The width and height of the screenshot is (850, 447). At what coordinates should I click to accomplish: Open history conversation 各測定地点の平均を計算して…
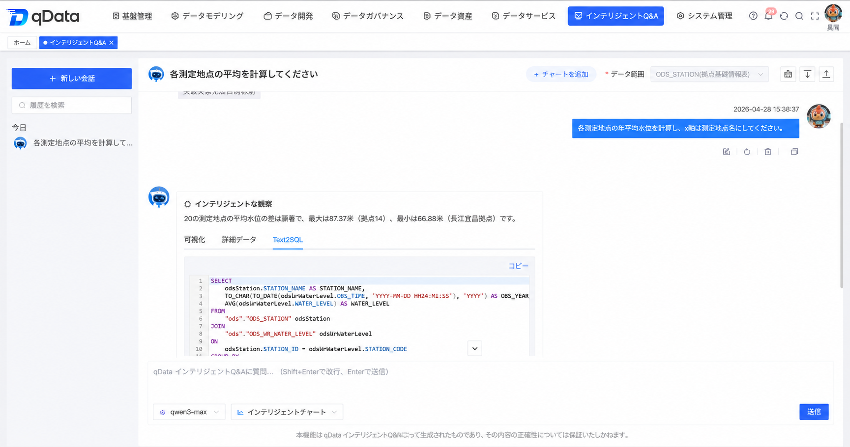pyautogui.click(x=74, y=143)
